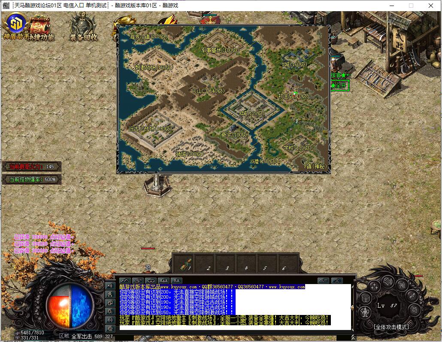Click the OUT button above chat log
The height and width of the screenshot is (342, 442).
[323, 281]
